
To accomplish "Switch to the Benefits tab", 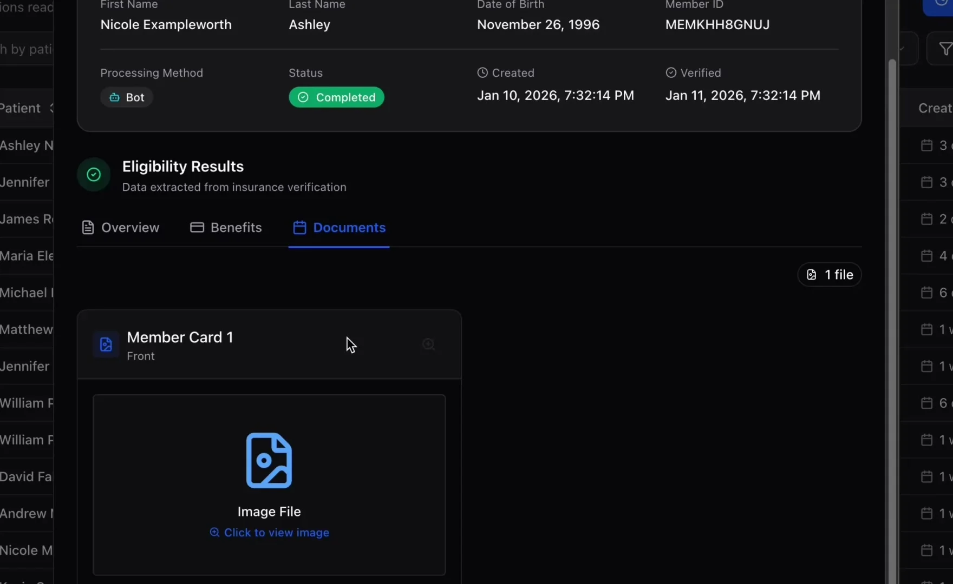I will pos(226,228).
